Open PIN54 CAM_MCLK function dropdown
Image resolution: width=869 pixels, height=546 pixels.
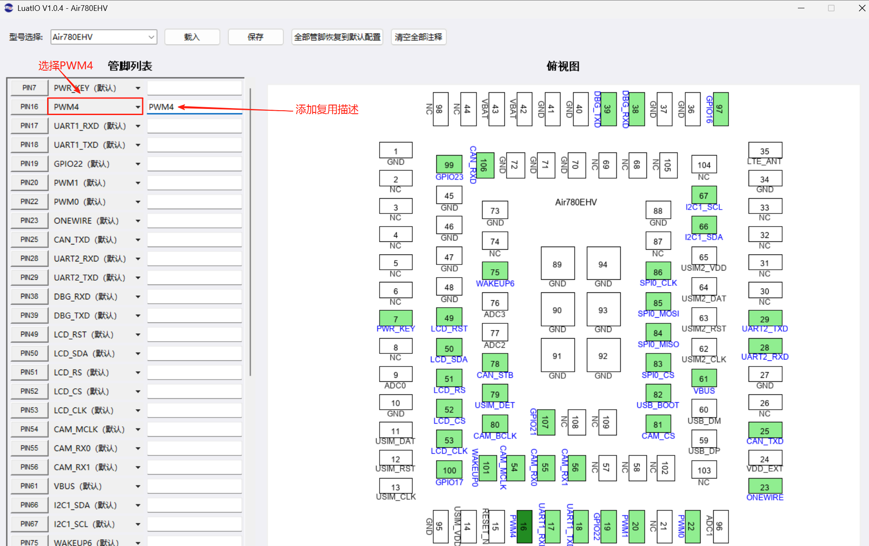(95, 429)
